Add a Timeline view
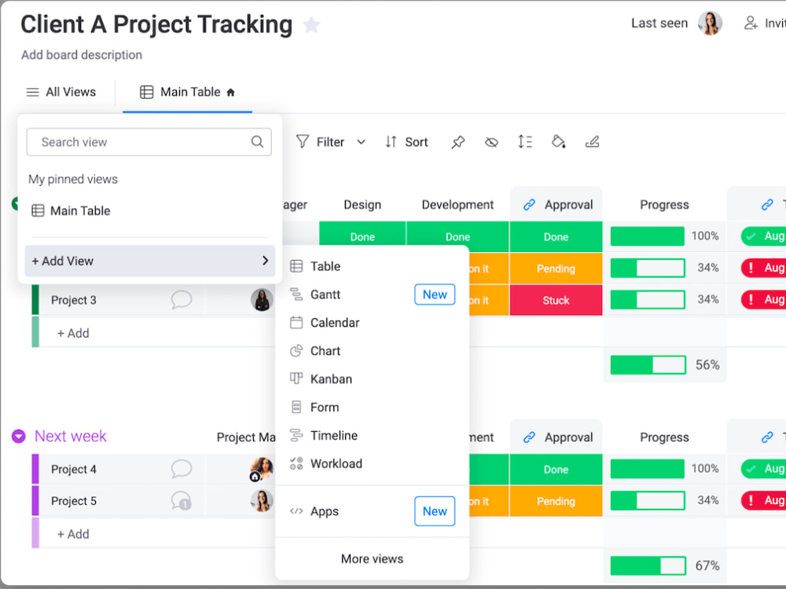Image resolution: width=786 pixels, height=589 pixels. [372, 436]
